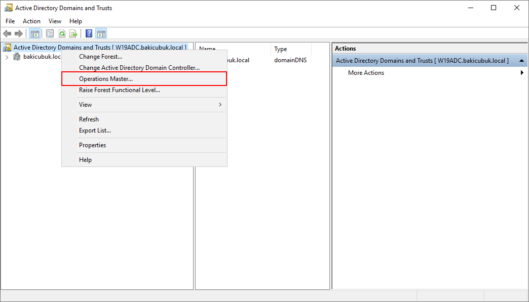Screen dimensions: 529x302
Task: Click the app icon in the title bar
Action: pos(9,8)
